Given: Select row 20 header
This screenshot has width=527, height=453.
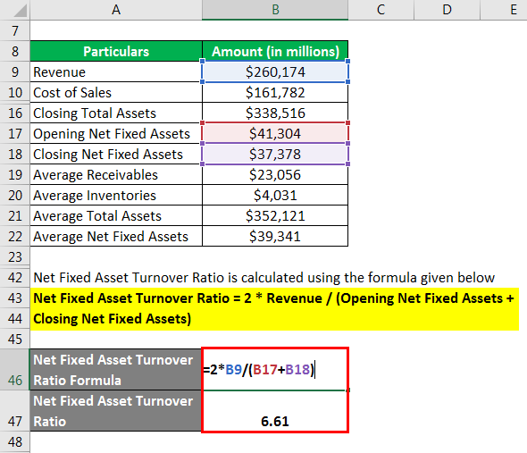Looking at the screenshot, I should click(x=15, y=195).
